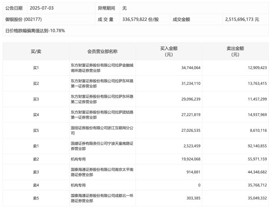This screenshot has height=208, width=271.
Task: Select the 卖3 row label
Action: point(36,172)
